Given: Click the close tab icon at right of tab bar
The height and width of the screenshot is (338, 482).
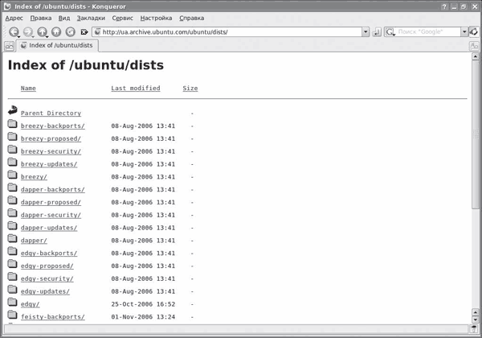Looking at the screenshot, I should 473,46.
